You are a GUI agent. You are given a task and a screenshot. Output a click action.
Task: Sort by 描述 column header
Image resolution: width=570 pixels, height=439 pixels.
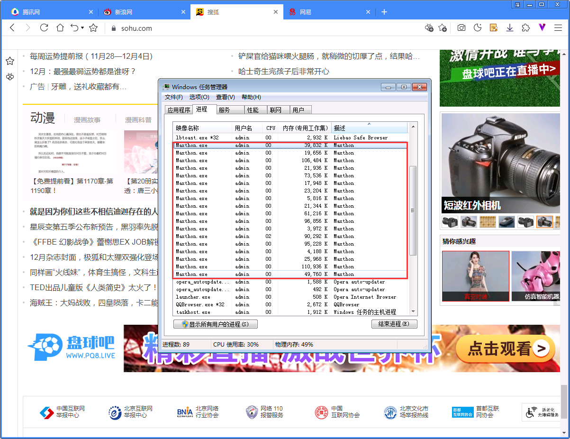click(369, 128)
